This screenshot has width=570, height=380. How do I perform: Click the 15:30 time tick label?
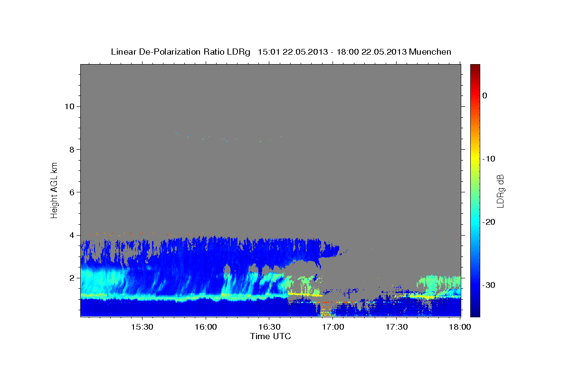(142, 327)
